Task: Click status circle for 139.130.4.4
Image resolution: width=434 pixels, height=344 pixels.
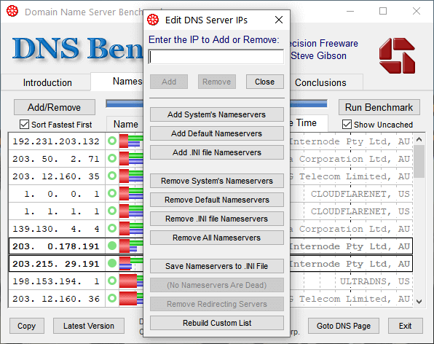Action: 112,229
